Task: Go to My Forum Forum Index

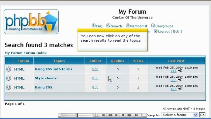Action: [x=26, y=53]
